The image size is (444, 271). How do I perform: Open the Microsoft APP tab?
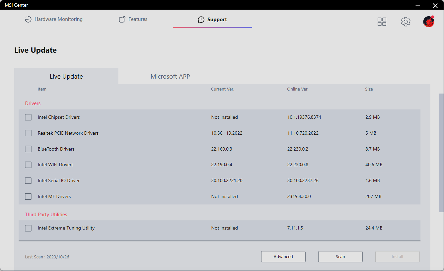170,76
